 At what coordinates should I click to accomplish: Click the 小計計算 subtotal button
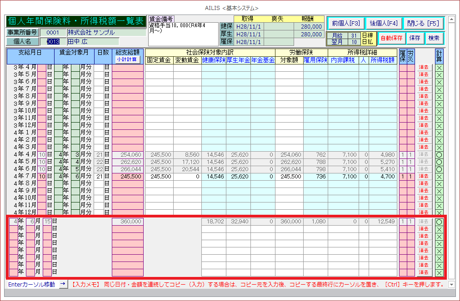[128, 59]
